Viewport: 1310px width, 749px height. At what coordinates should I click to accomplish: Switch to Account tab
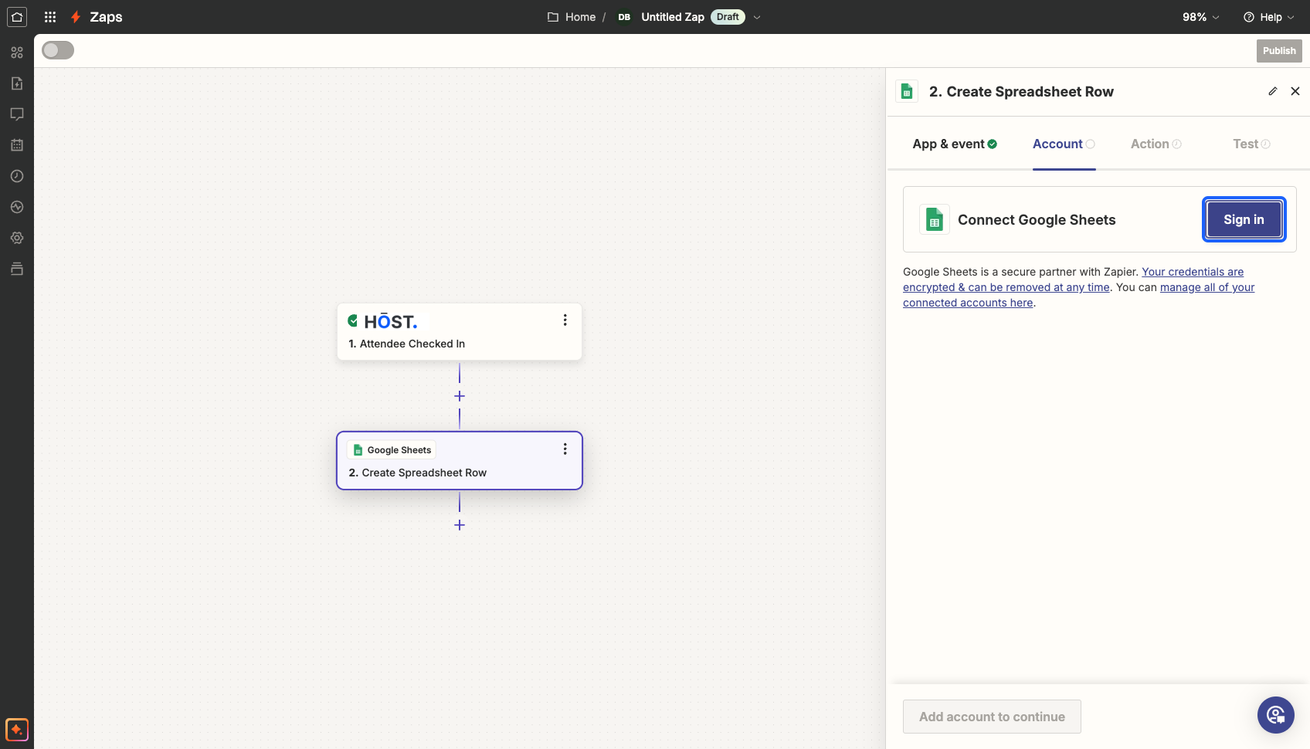tap(1064, 144)
